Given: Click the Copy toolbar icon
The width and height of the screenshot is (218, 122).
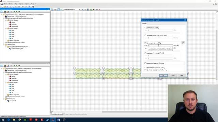Looking at the screenshot, I should pos(13,7).
